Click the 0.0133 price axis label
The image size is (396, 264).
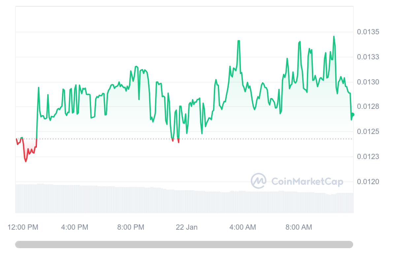pyautogui.click(x=368, y=57)
